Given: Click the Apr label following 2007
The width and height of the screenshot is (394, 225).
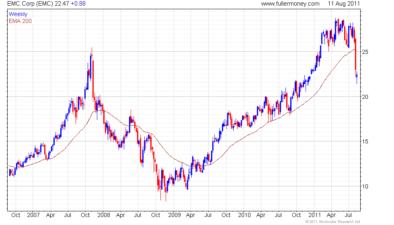Looking at the screenshot, I should (51, 215).
